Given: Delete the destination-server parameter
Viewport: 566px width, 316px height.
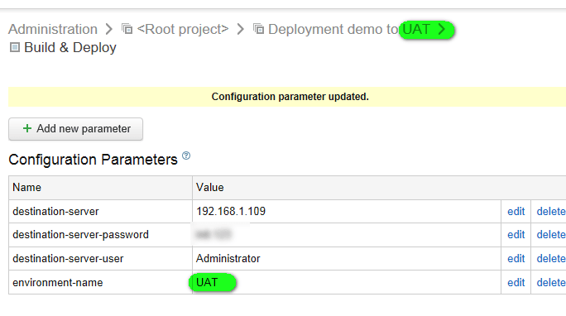Looking at the screenshot, I should [x=551, y=212].
